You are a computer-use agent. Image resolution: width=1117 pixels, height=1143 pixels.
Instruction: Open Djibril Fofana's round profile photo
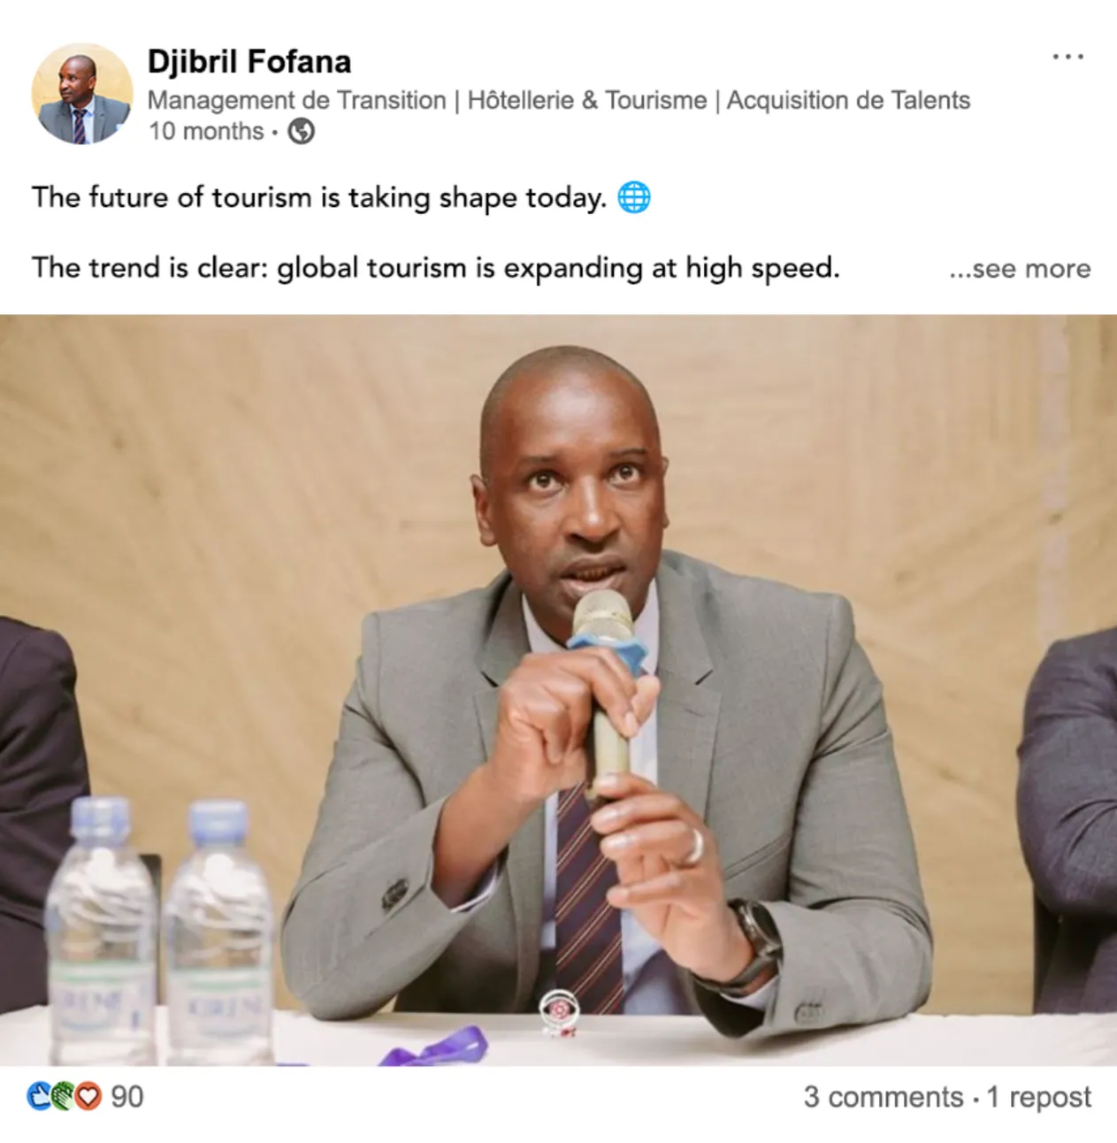[x=81, y=93]
